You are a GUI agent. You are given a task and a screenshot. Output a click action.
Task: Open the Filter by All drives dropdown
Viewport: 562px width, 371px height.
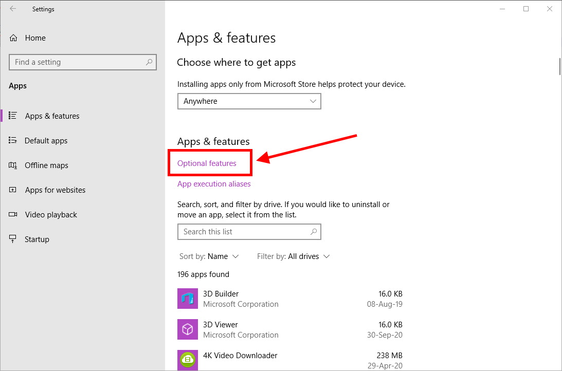coord(293,256)
